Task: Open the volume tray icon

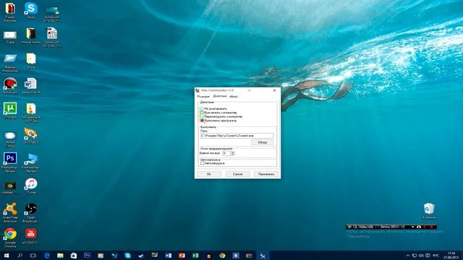Action: [421, 256]
